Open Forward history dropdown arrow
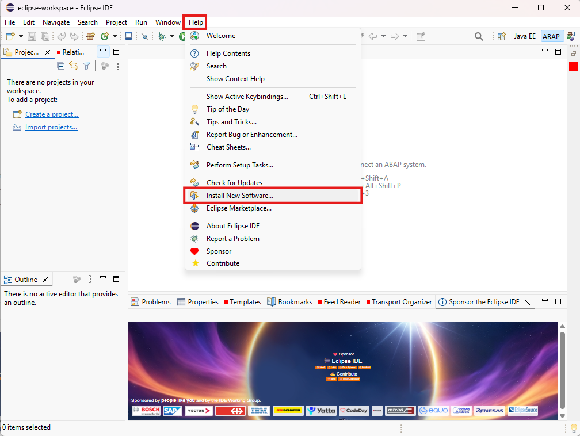The image size is (580, 436). 406,36
